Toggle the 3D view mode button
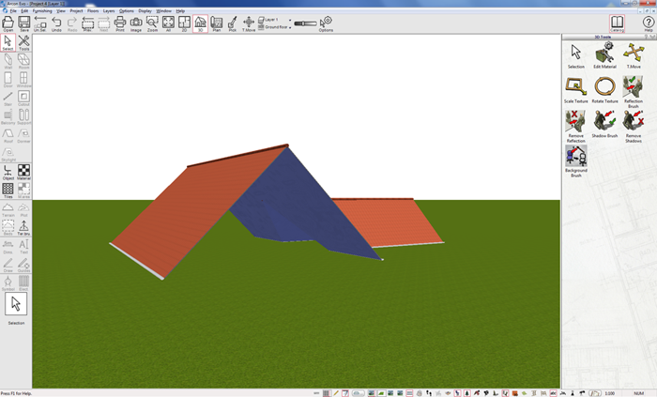 coord(200,23)
